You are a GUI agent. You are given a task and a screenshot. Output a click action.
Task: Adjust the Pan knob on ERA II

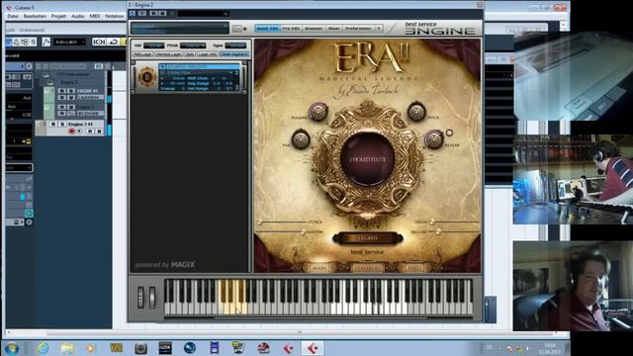[301, 138]
